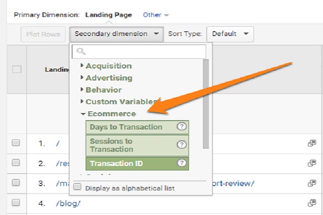This screenshot has height=215, width=323.
Task: Enable Display as alphabetical list
Action: pos(78,187)
